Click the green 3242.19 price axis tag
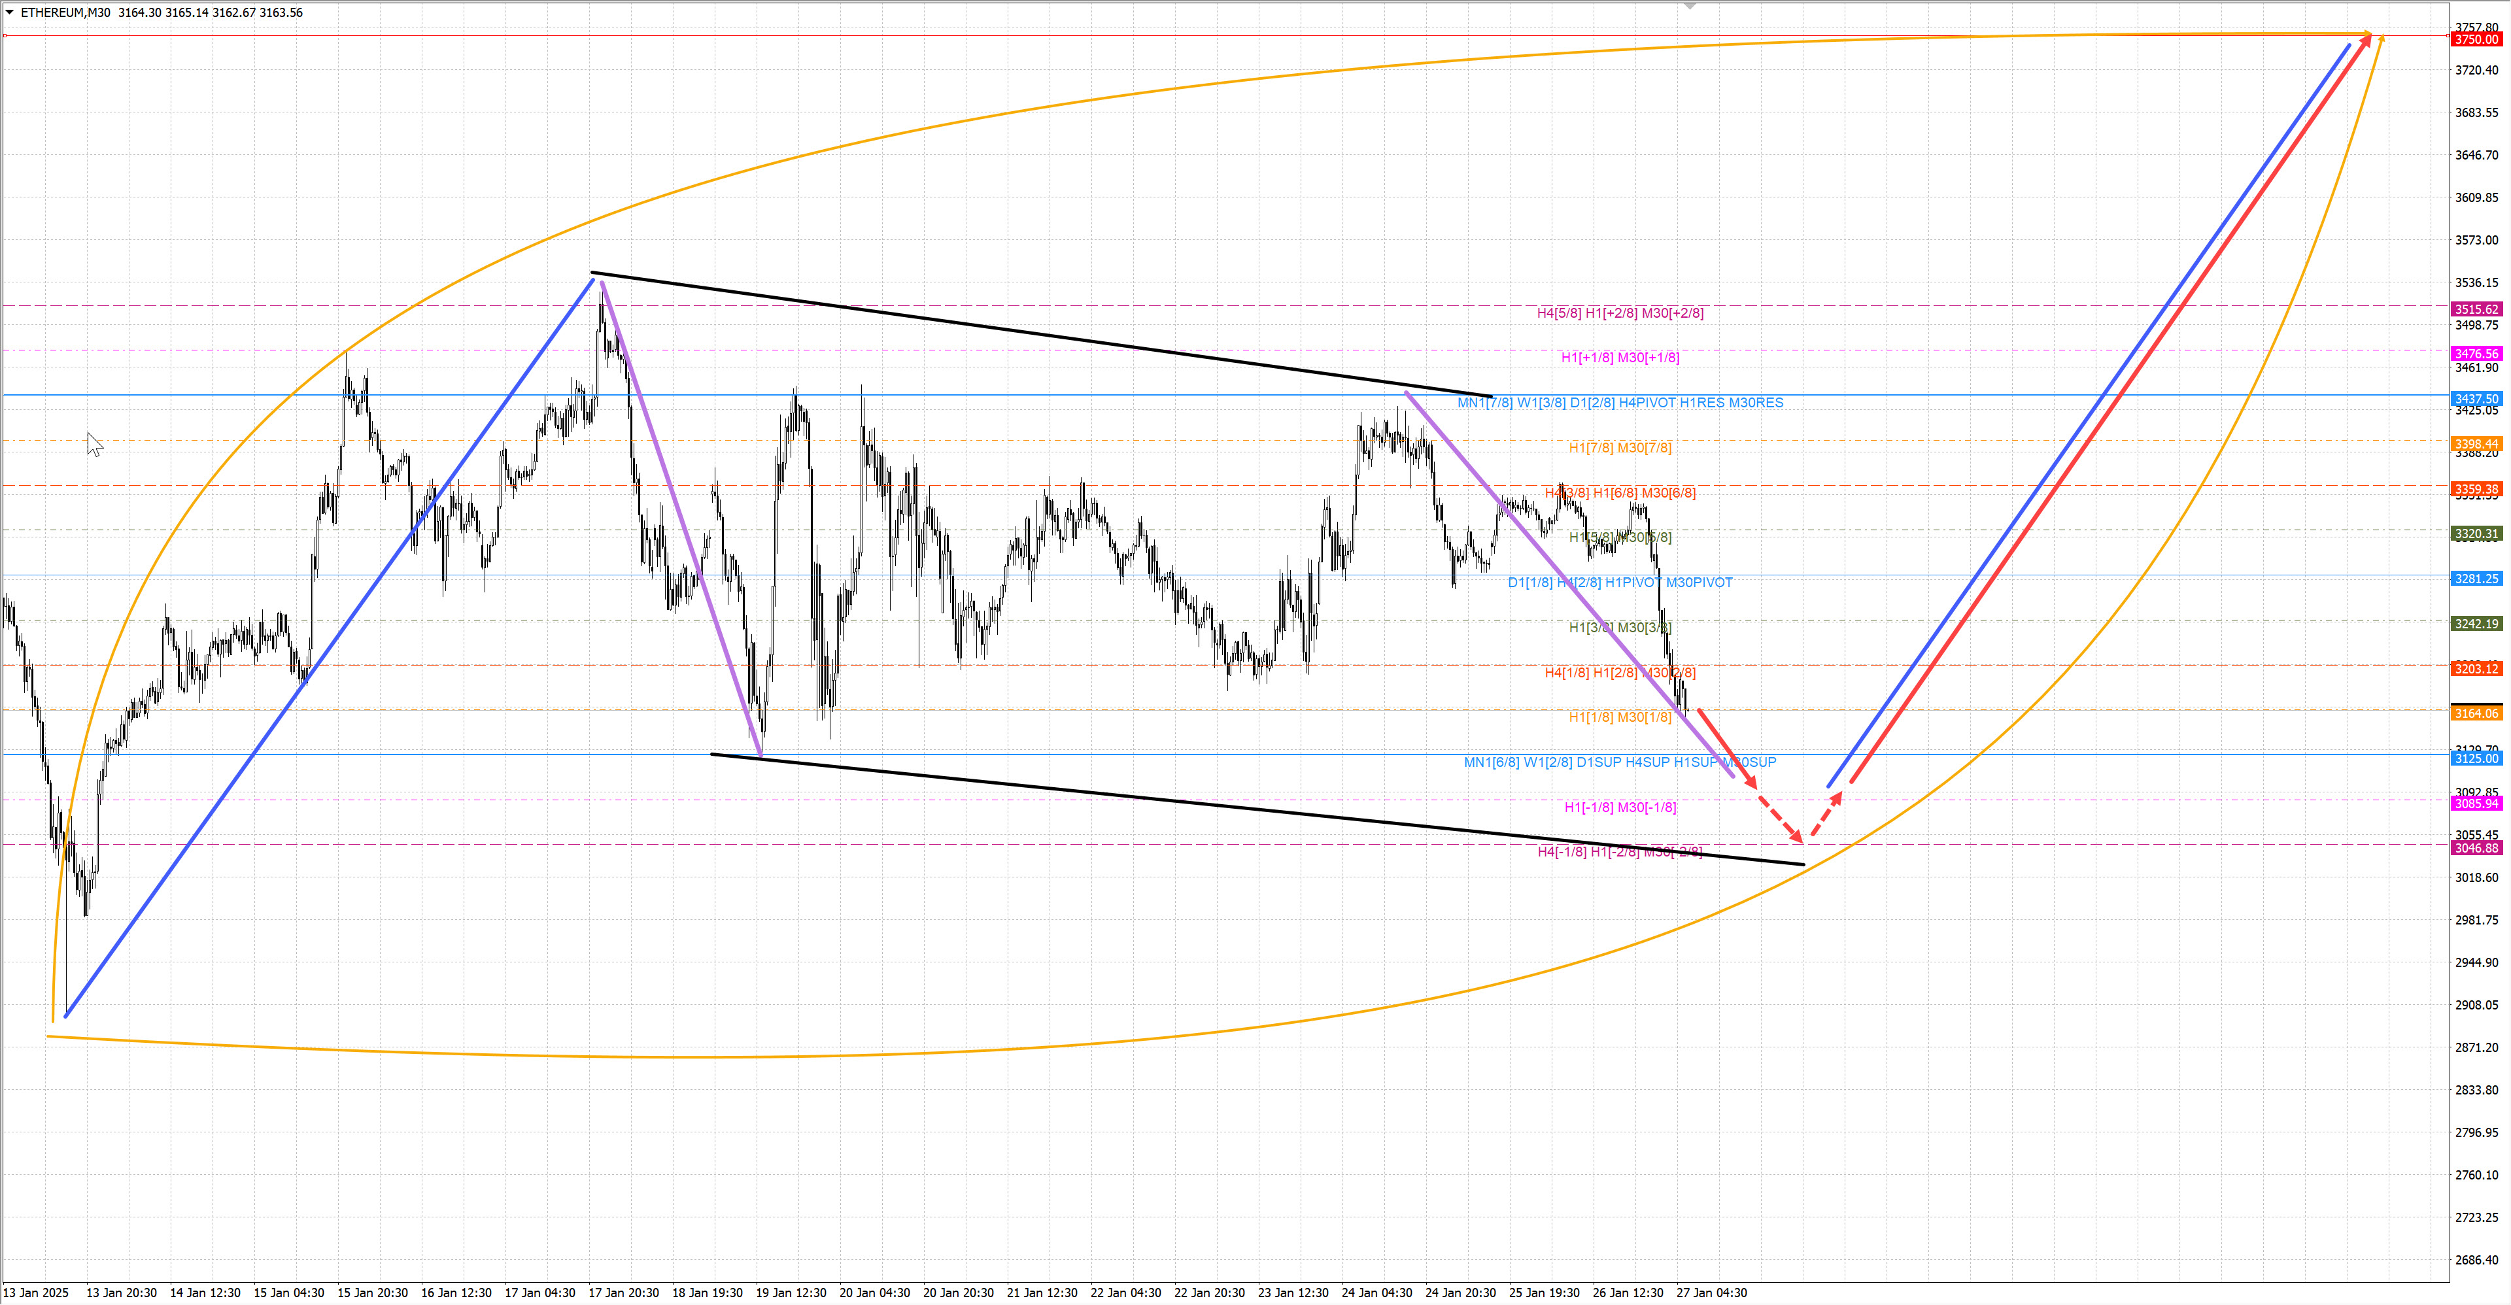This screenshot has width=2511, height=1305. pyautogui.click(x=2476, y=624)
